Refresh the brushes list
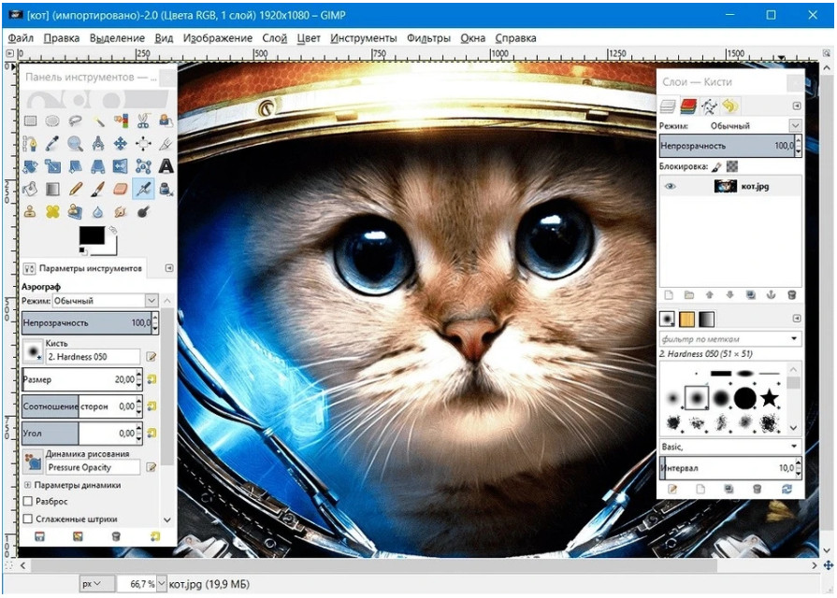837x598 pixels. coord(786,489)
